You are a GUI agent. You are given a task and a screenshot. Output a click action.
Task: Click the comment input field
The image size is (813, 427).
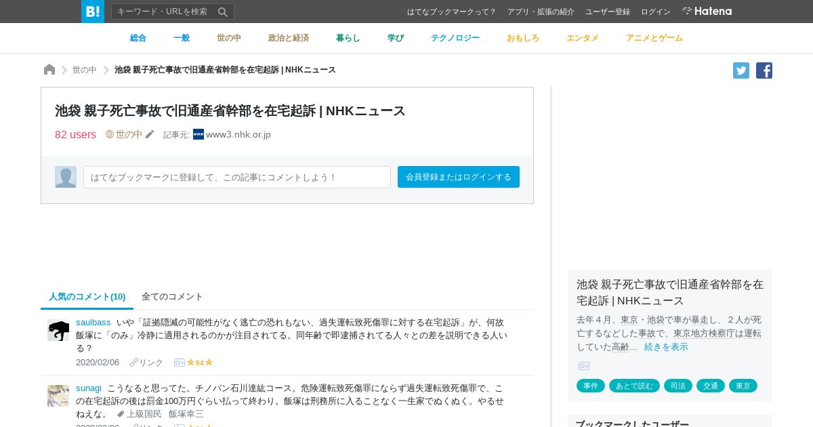237,177
